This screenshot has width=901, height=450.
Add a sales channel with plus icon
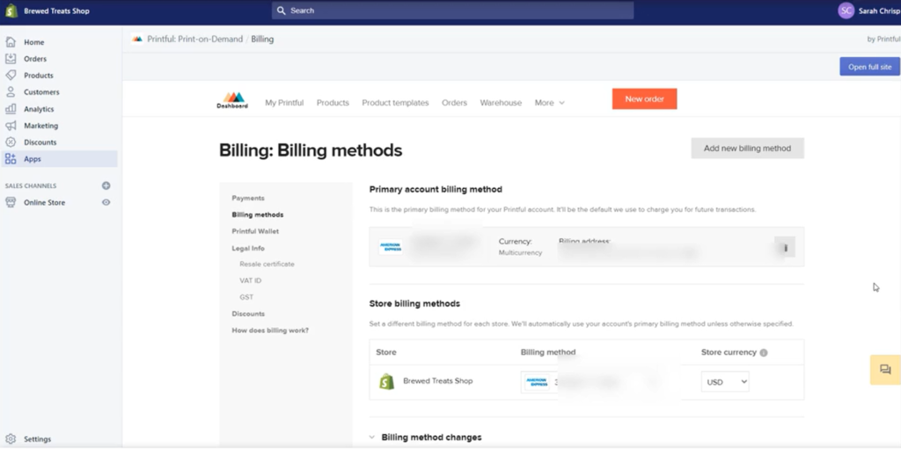pyautogui.click(x=106, y=185)
